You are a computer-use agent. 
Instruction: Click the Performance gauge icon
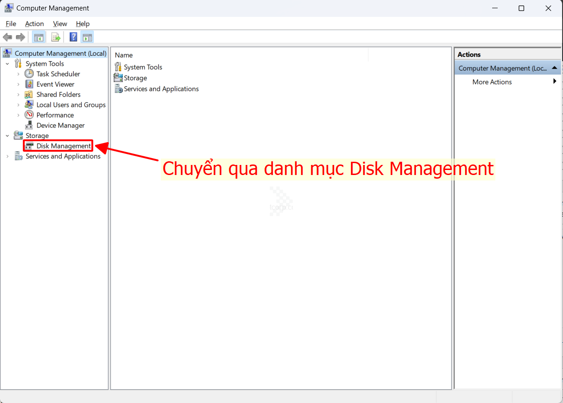coord(29,115)
